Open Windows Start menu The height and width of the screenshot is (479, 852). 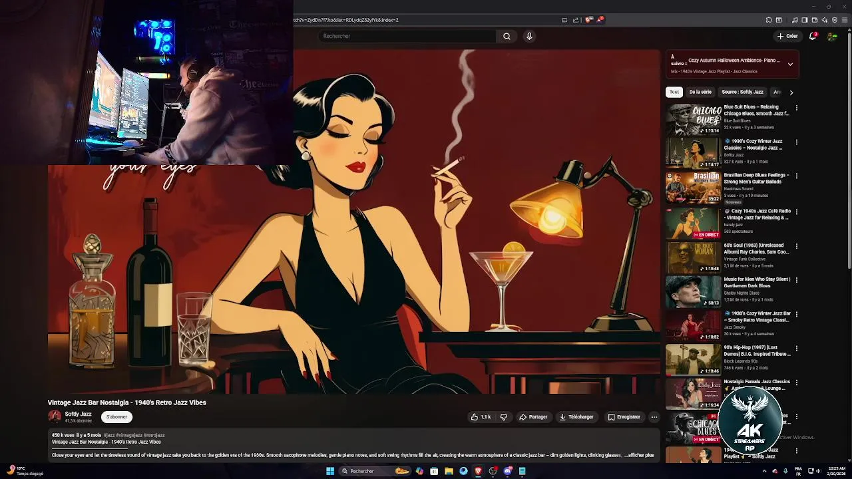point(330,471)
